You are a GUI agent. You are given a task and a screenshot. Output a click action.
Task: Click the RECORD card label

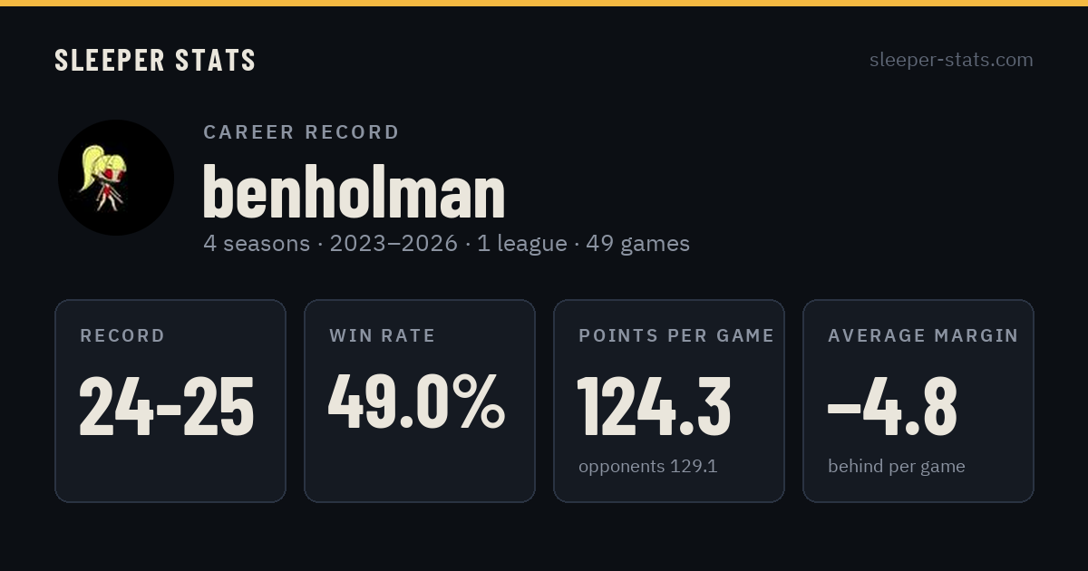pyautogui.click(x=122, y=336)
